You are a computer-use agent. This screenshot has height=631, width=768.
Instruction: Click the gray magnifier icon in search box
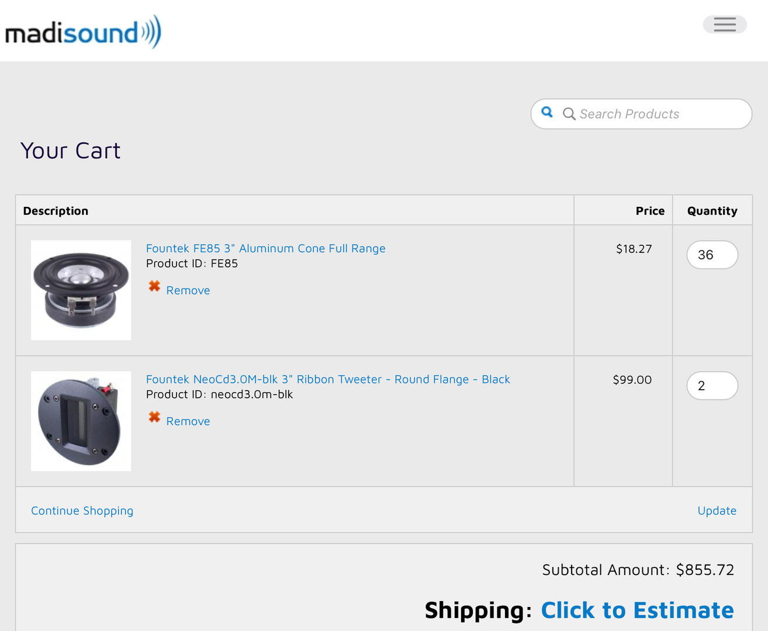(x=569, y=114)
